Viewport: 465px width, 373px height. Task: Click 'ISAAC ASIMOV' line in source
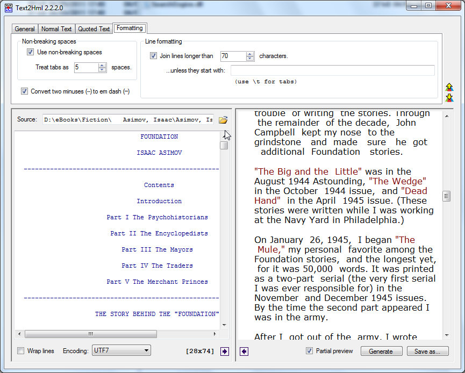[159, 153]
